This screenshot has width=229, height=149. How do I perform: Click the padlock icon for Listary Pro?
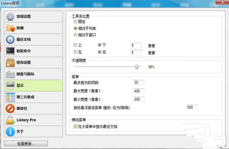click(x=10, y=120)
